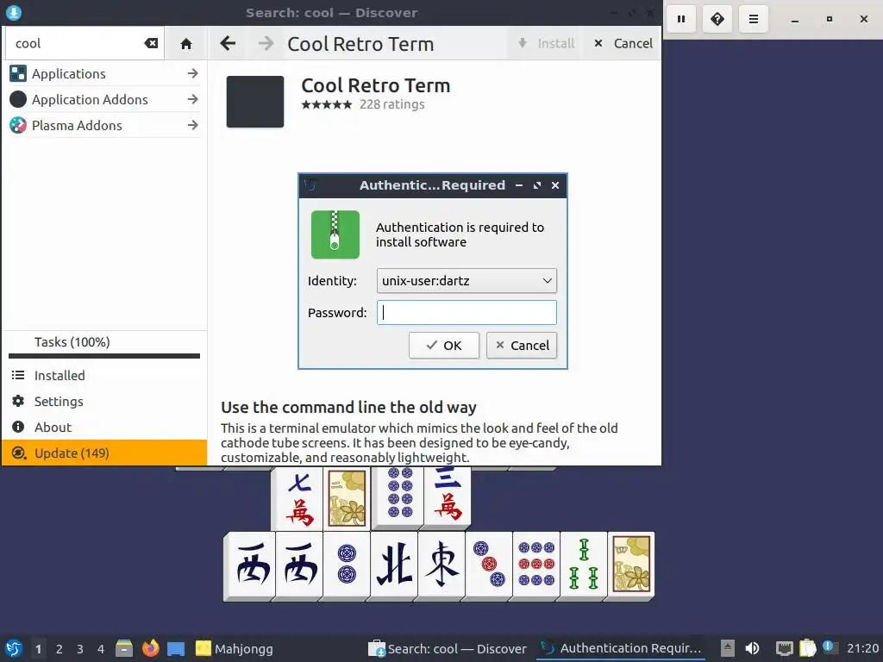Viewport: 883px width, 662px height.
Task: Expand the Applications arrow
Action: point(192,74)
